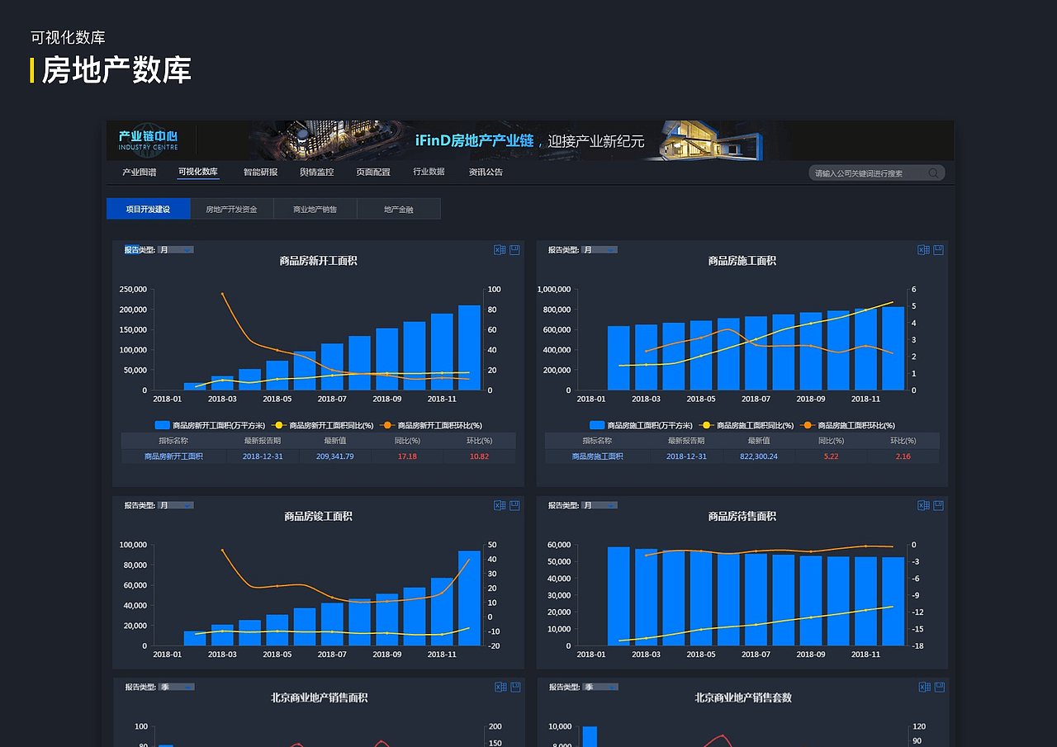
Task: Export 北京商业地产销售面积 chart to Excel
Action: 500,687
